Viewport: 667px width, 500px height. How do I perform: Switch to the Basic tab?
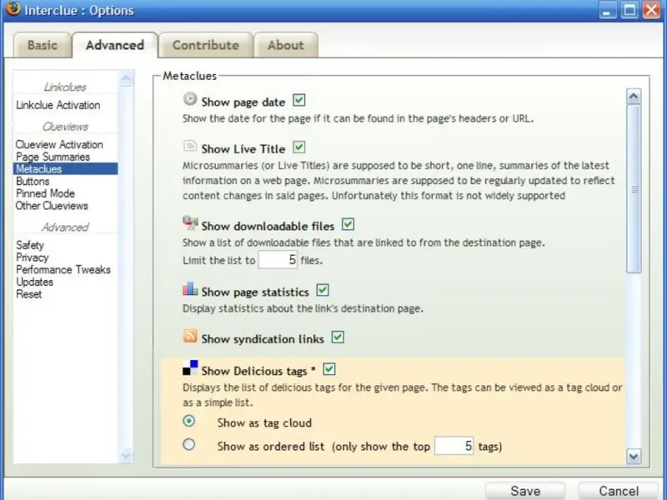pyautogui.click(x=43, y=45)
